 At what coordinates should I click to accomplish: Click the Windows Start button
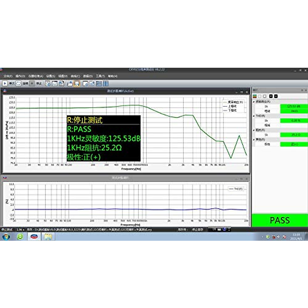[6, 237]
